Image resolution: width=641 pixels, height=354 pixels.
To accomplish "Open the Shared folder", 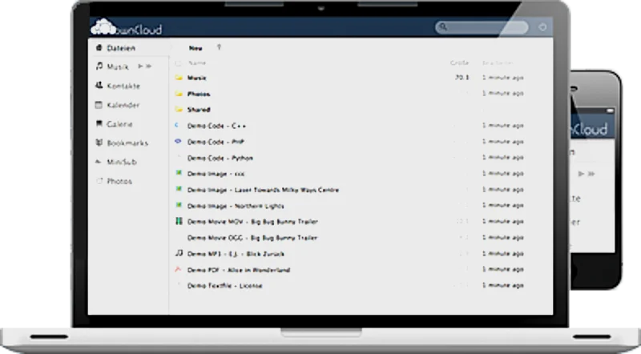I will coord(199,110).
